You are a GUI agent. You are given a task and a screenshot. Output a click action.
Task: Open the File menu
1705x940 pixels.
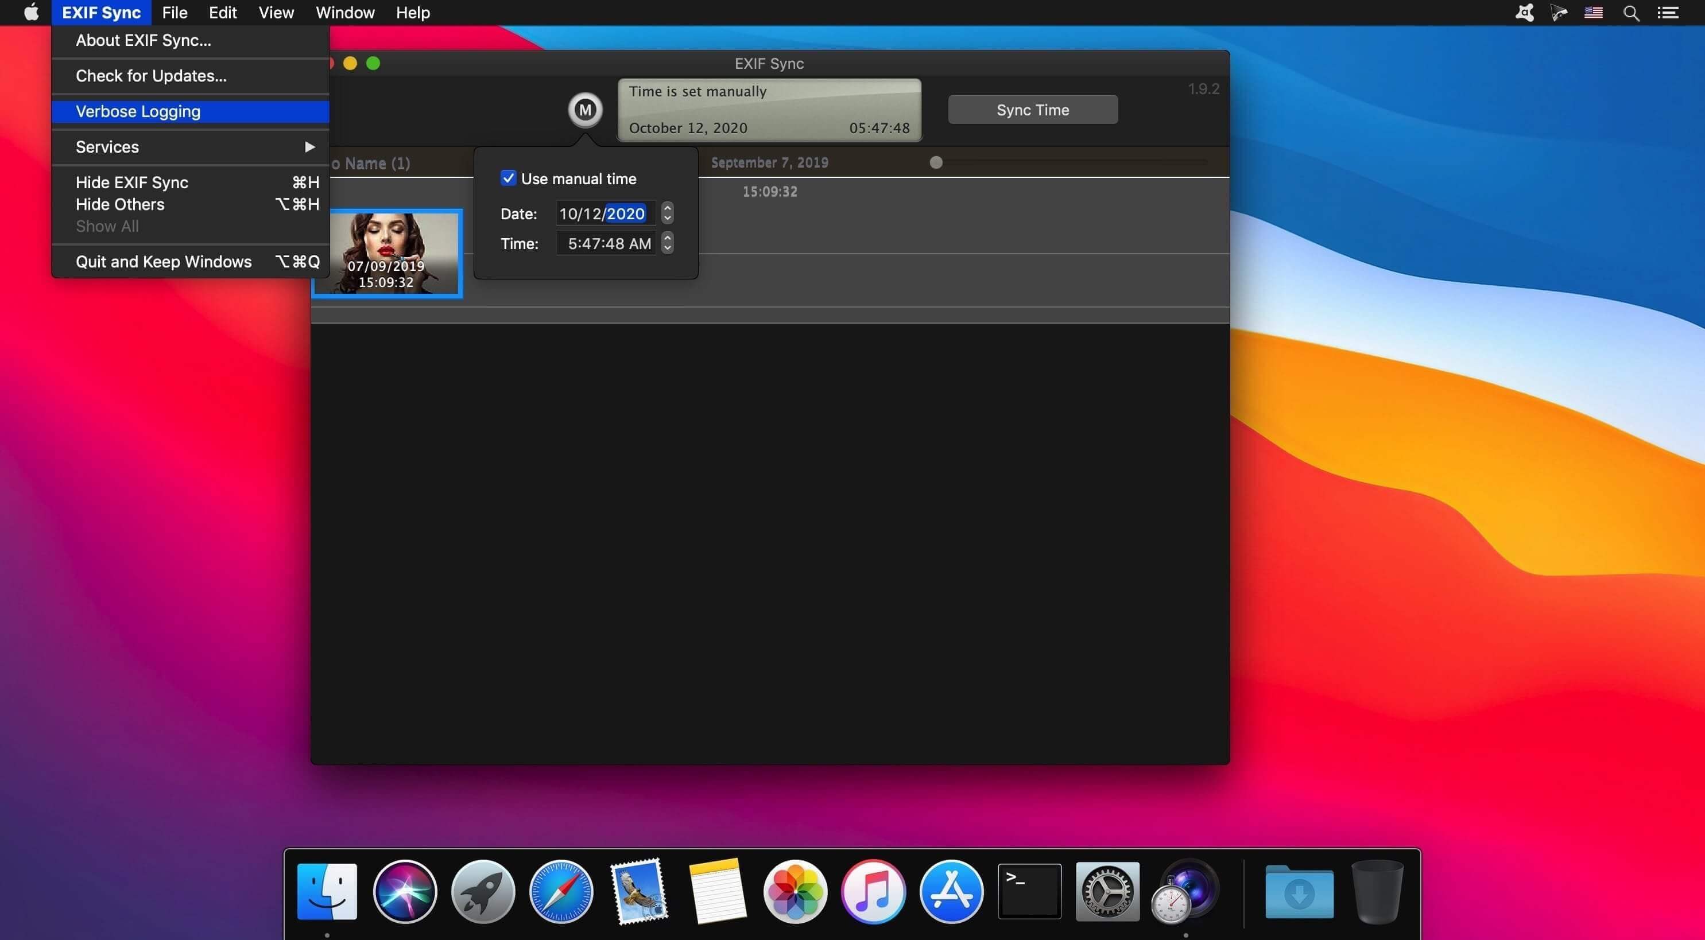point(175,13)
